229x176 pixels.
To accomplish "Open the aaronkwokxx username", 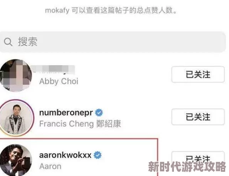I will click(x=65, y=155).
